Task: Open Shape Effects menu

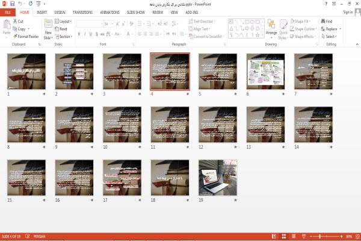Action: coord(303,36)
